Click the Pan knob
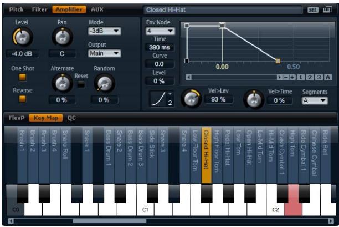Viewport: 339px width, 227px height. point(62,37)
